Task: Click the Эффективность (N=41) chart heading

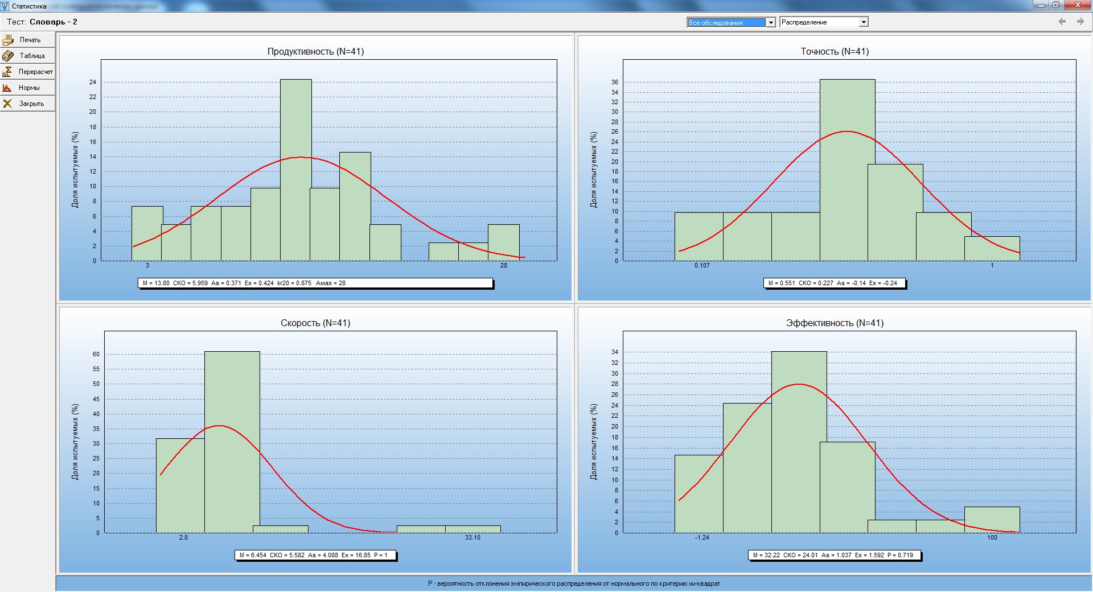Action: 835,323
